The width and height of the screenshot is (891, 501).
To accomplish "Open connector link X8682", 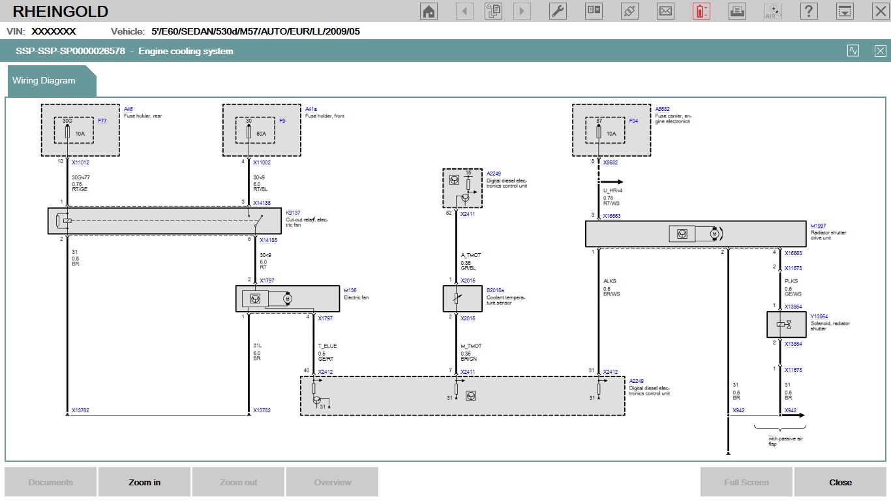I will [611, 162].
